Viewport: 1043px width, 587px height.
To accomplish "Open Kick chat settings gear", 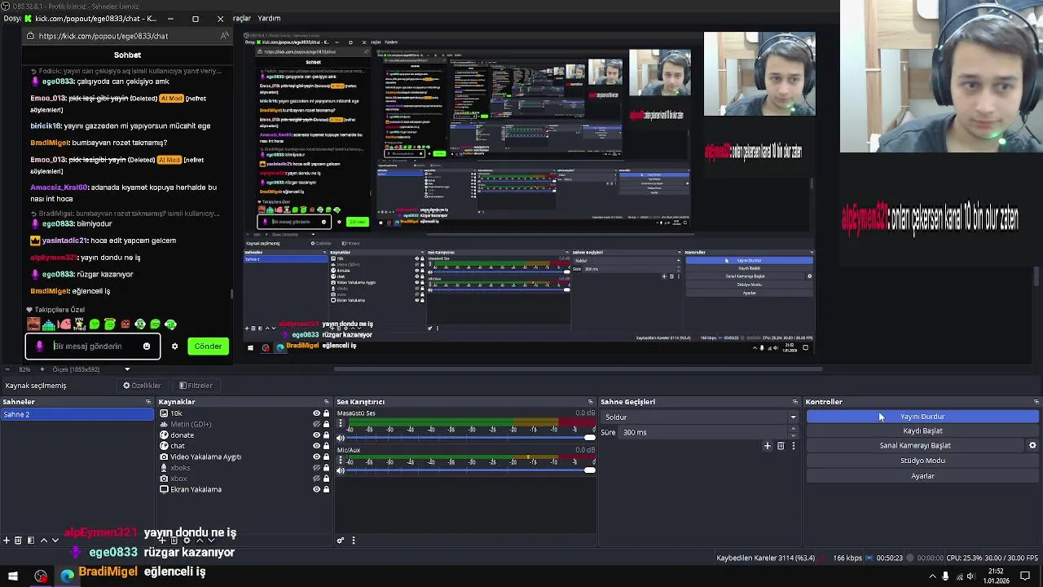I will click(x=174, y=346).
